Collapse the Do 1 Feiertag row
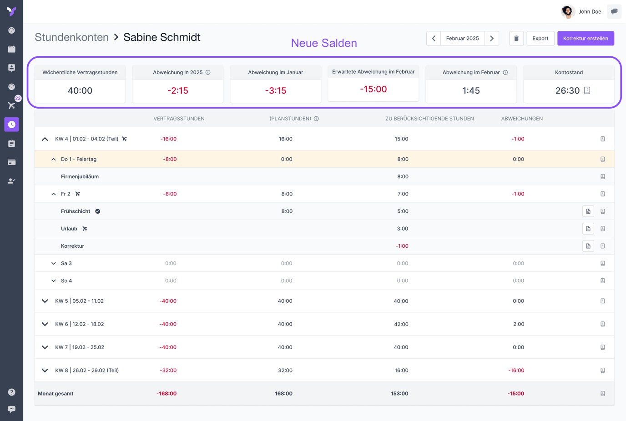Screen dimensions: 626x421 point(54,160)
